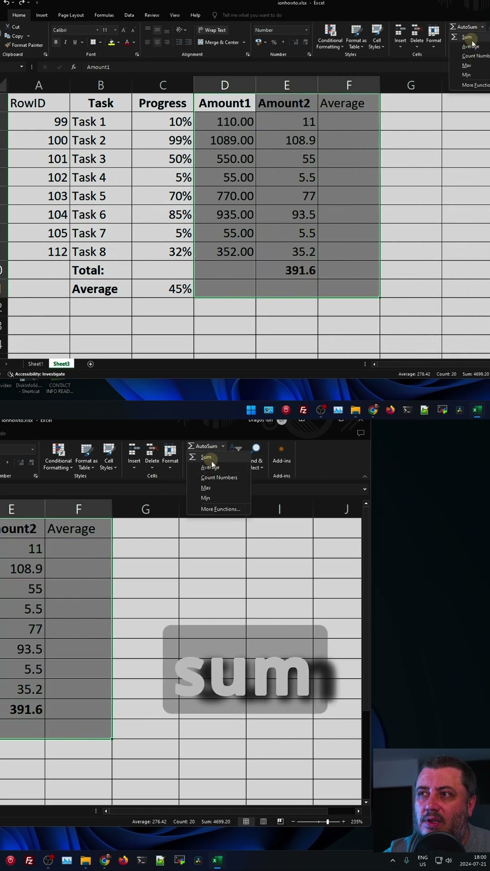Open the Calibri font name dropdown
This screenshot has height=871, width=490.
(98, 30)
